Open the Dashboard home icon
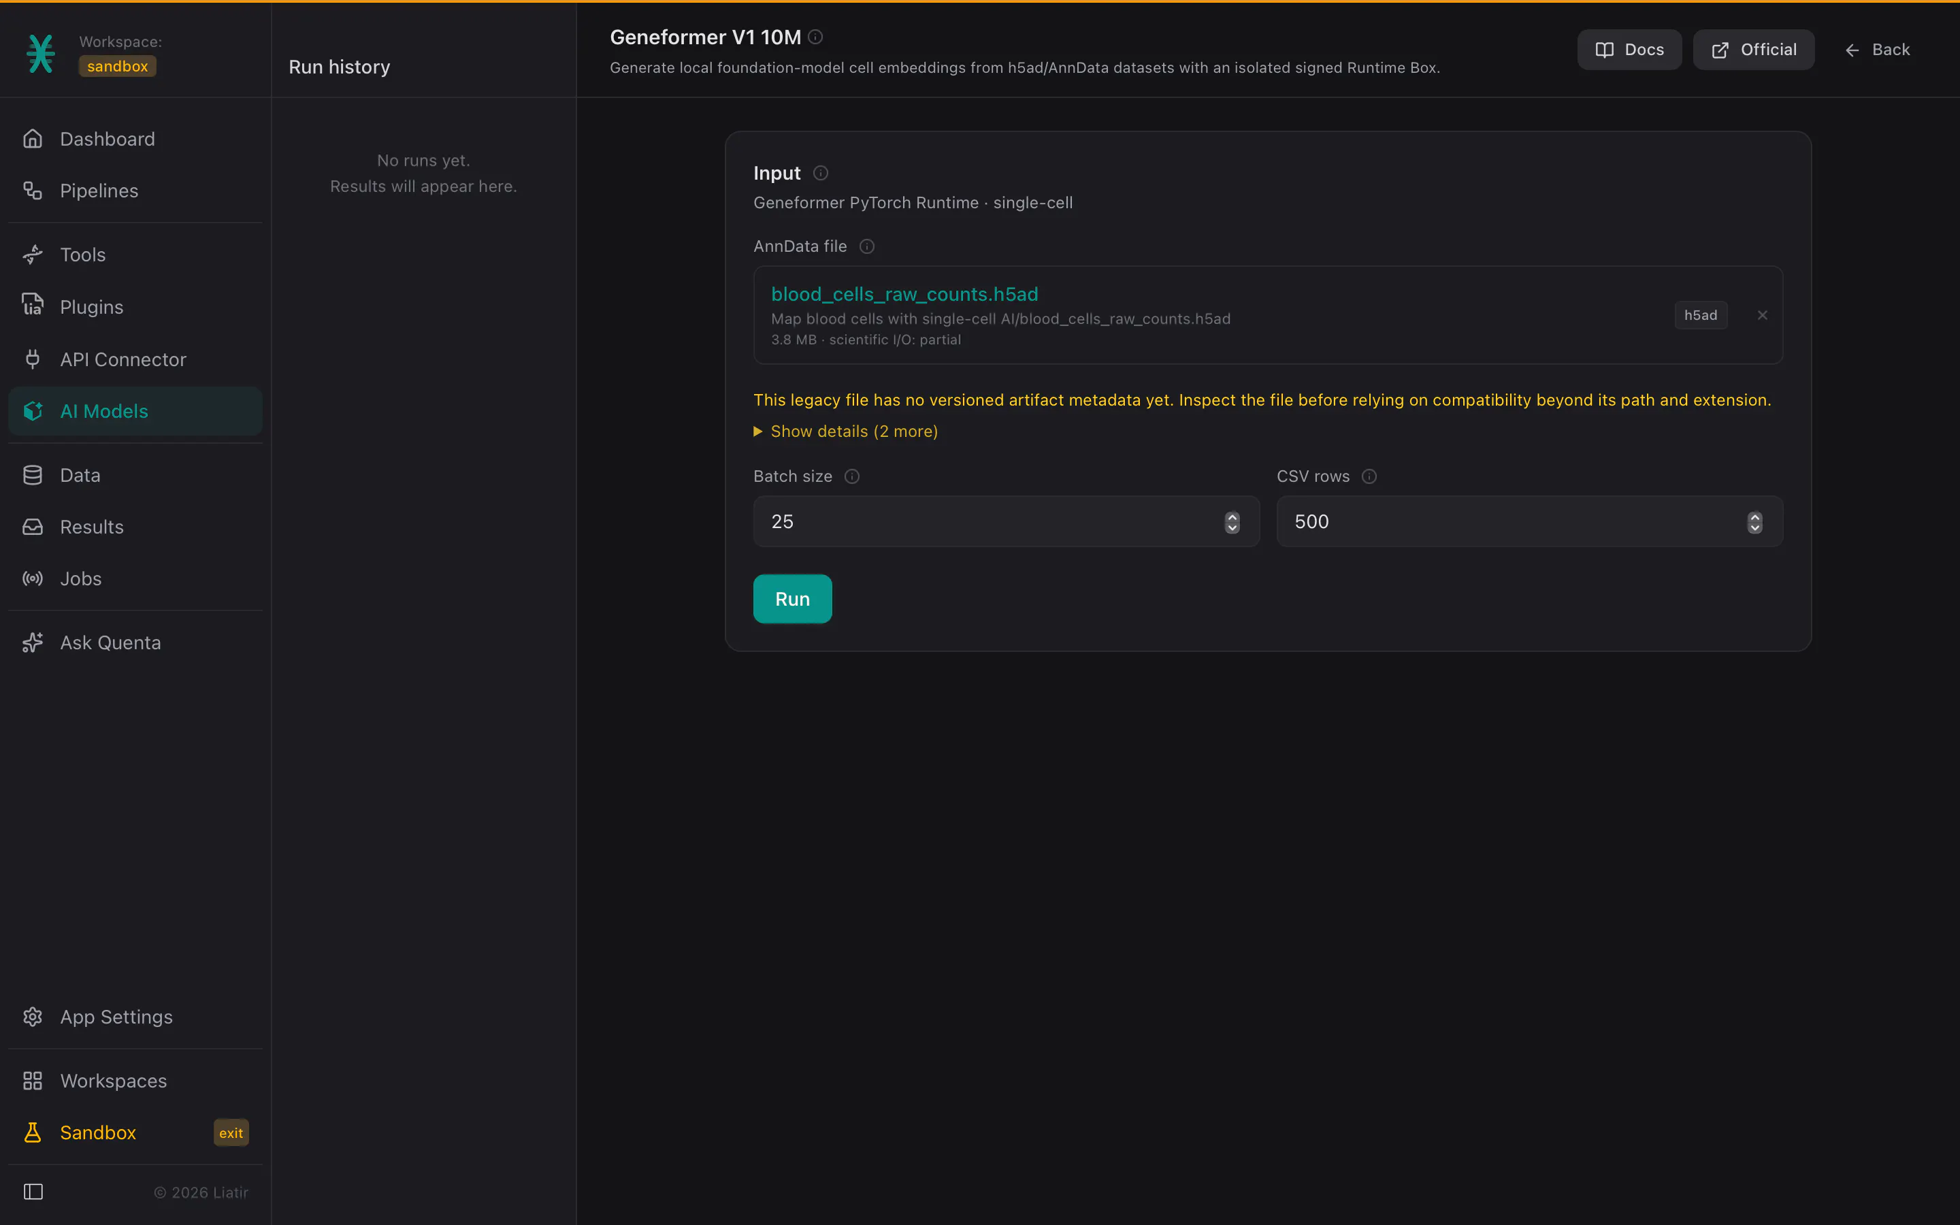1960x1225 pixels. [33, 139]
